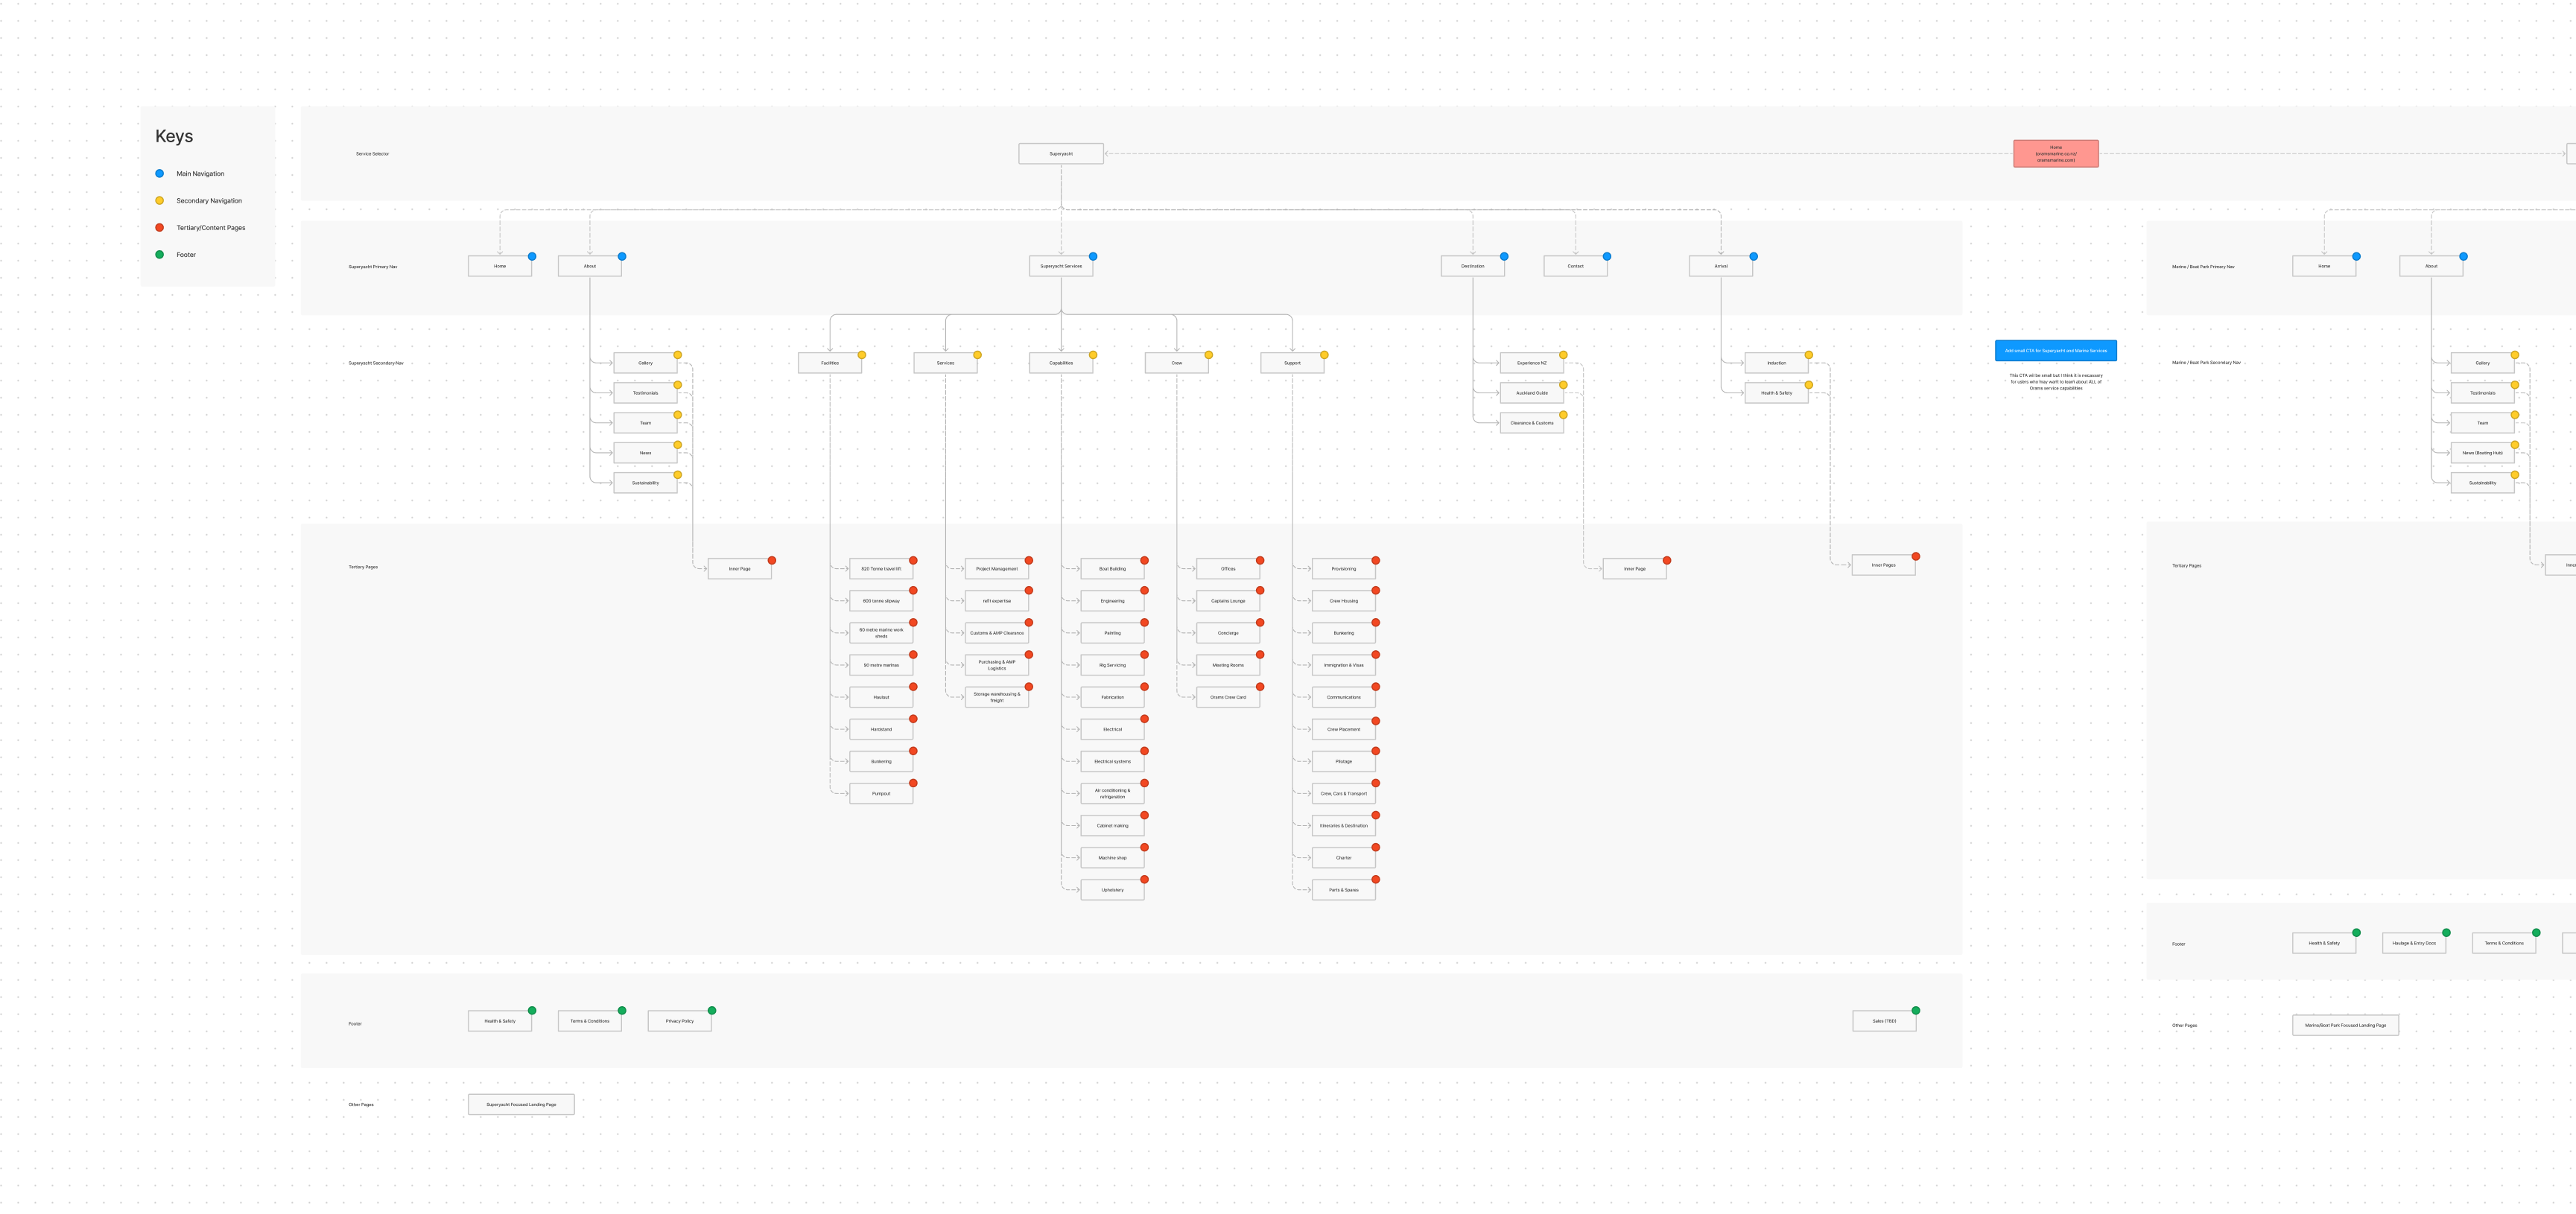Click yellow dot on Capabilities node
Screen dimensions: 2576x1214
(1093, 355)
